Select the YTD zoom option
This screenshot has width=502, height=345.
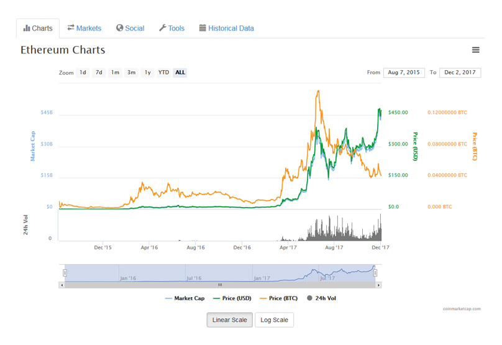pos(163,72)
